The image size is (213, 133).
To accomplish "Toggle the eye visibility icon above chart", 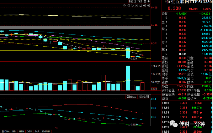I will pyautogui.click(x=124, y=6).
